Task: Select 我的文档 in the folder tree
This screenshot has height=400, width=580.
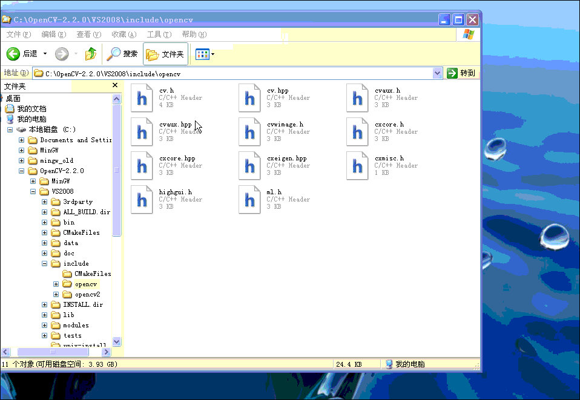Action: point(31,109)
